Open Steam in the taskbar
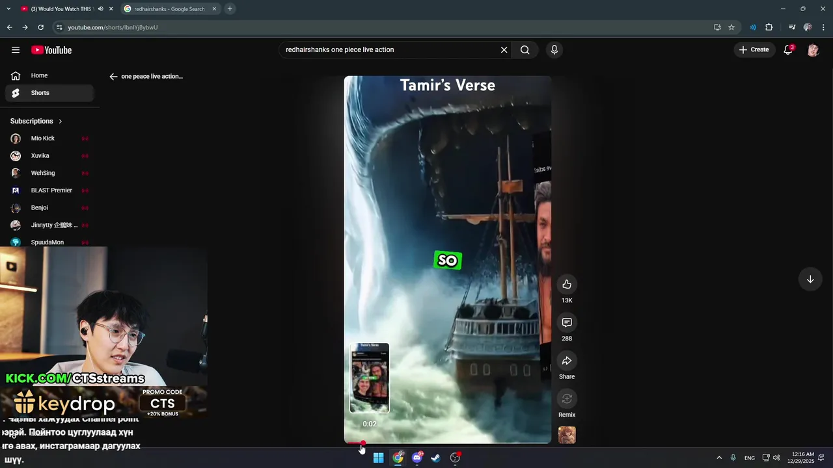The height and width of the screenshot is (468, 833). pyautogui.click(x=436, y=458)
